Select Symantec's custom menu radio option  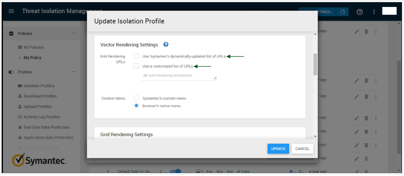pyautogui.click(x=136, y=98)
